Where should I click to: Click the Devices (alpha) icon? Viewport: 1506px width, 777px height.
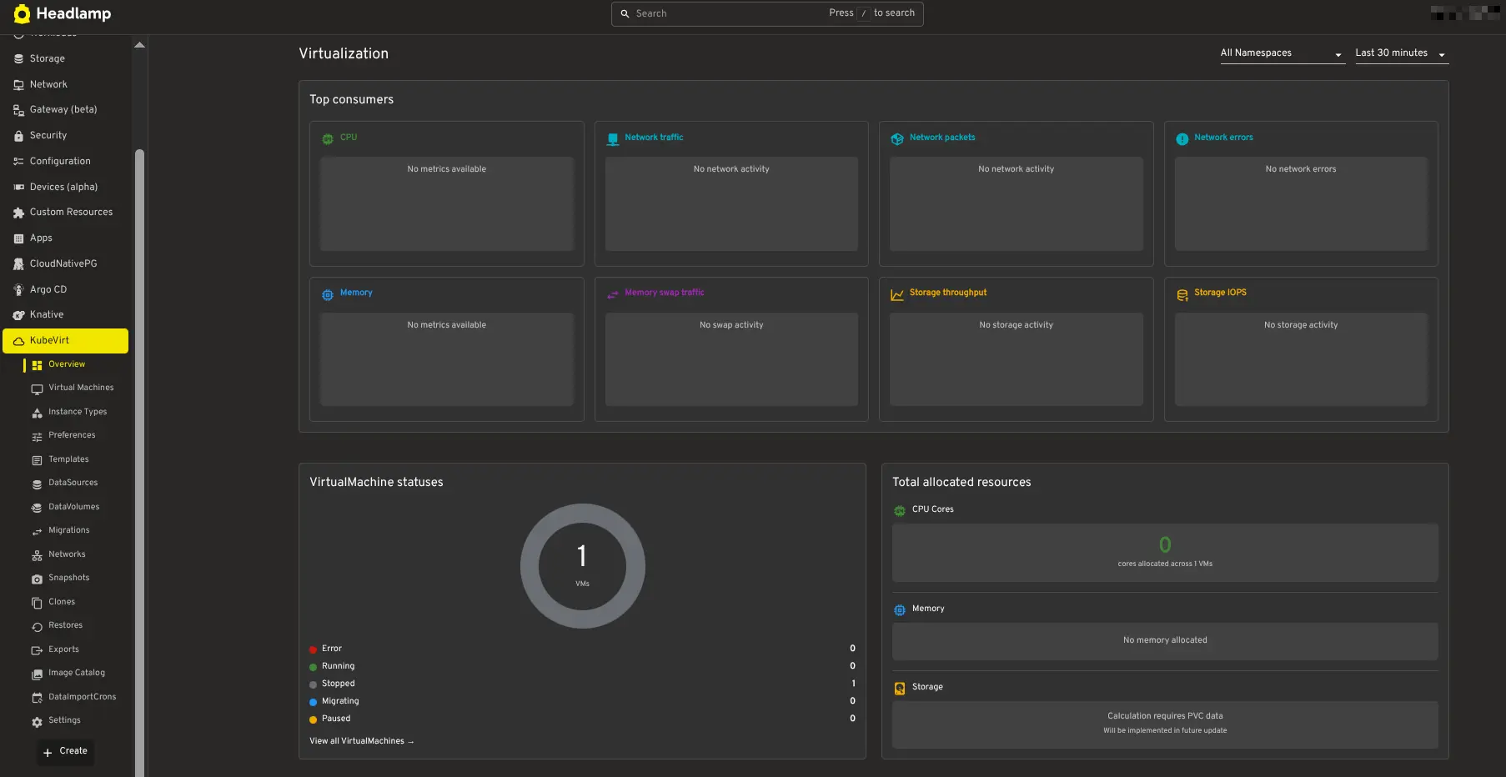coord(18,188)
